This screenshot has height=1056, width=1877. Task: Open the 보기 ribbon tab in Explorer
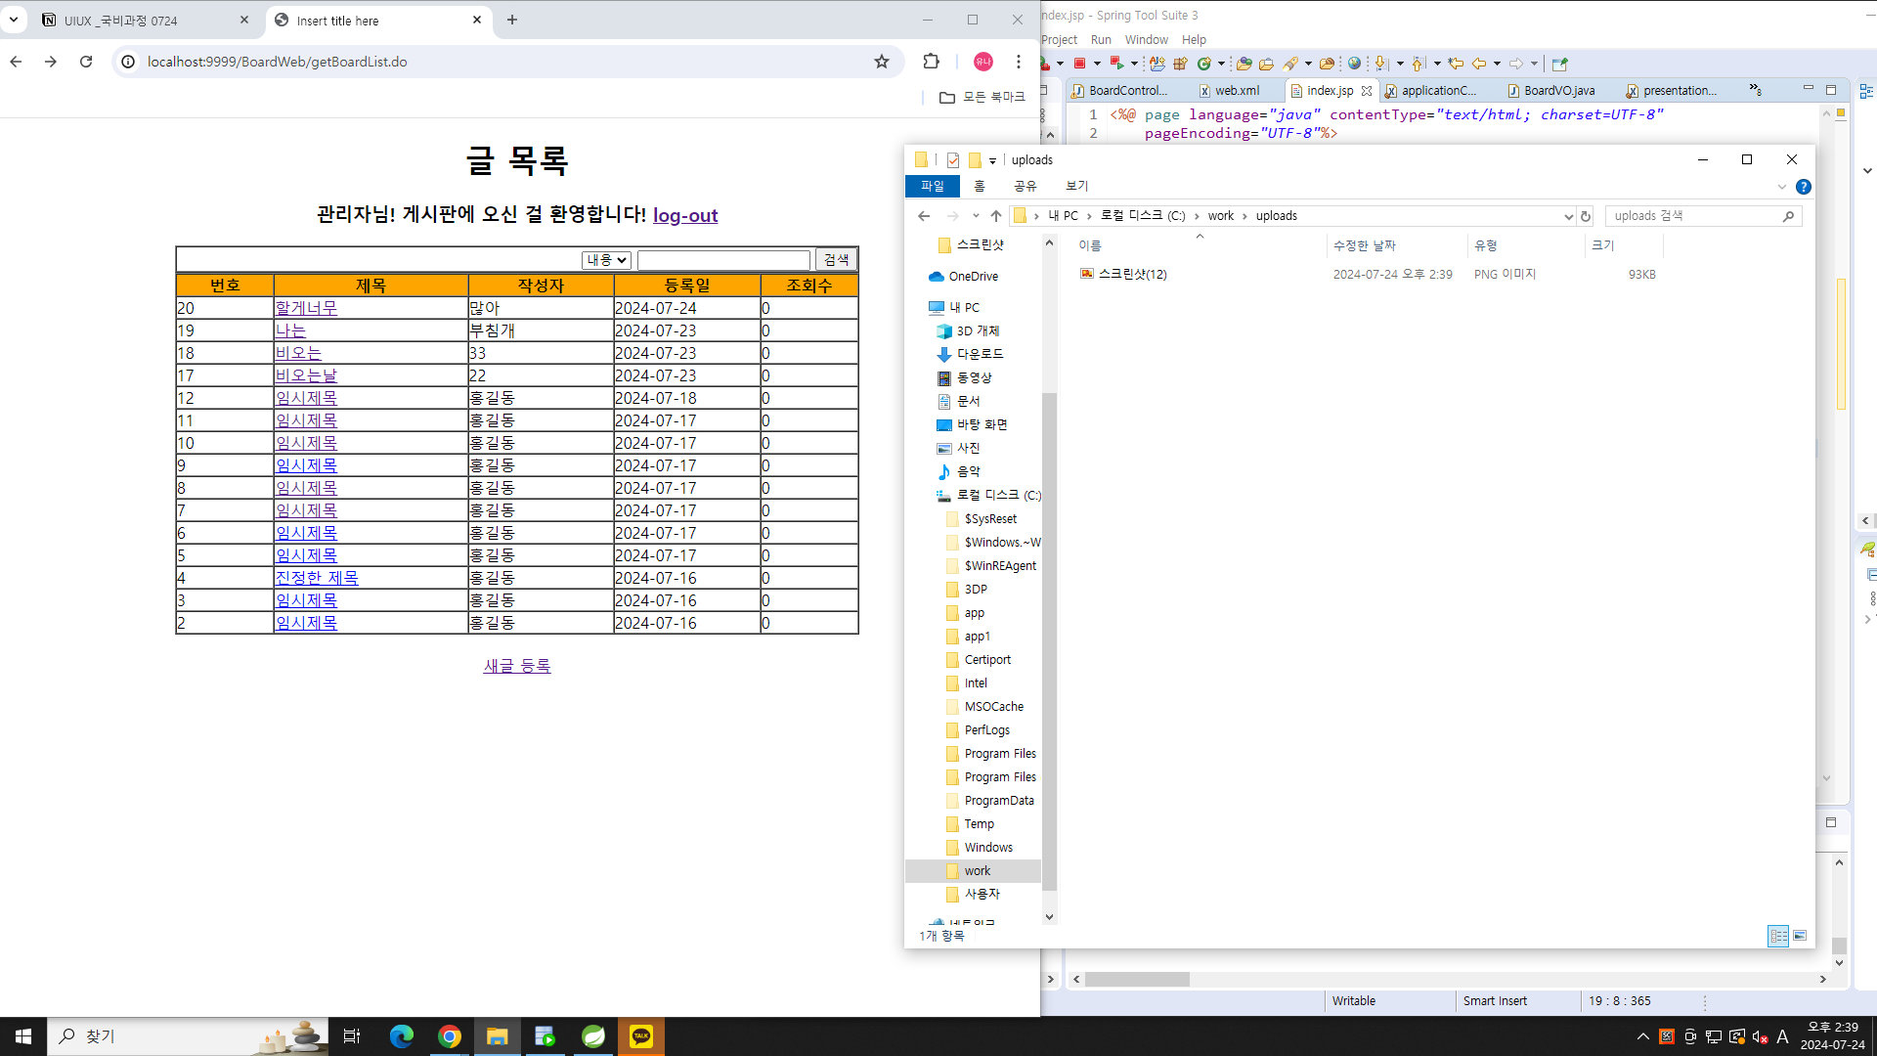click(x=1076, y=186)
